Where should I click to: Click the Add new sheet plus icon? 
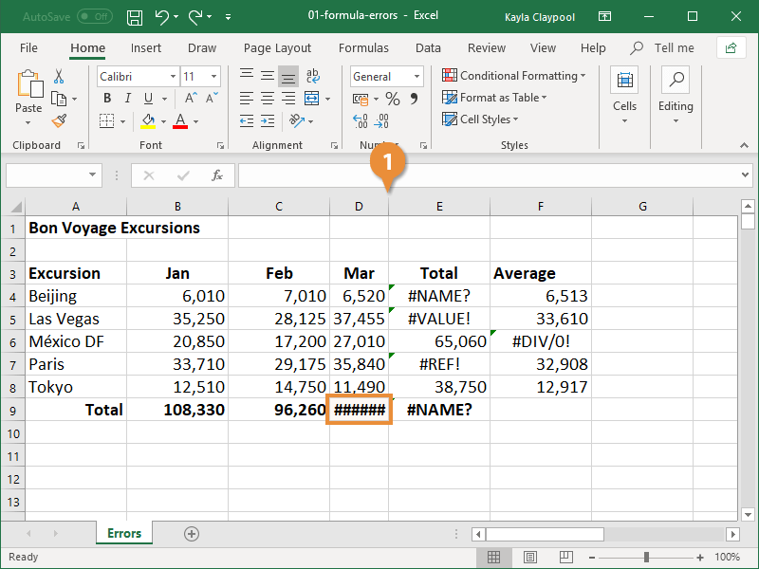pos(192,534)
